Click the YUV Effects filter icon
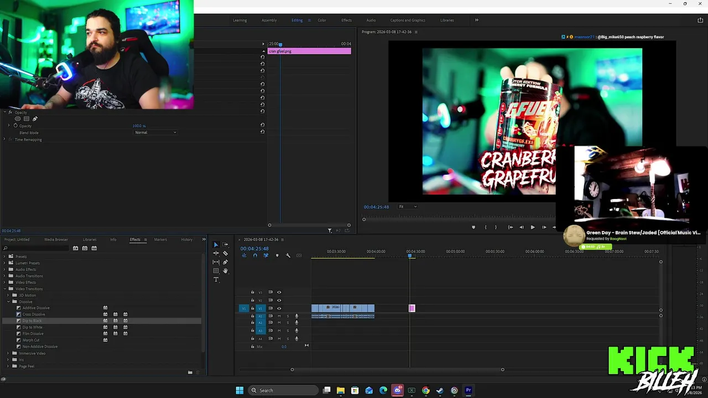 point(94,248)
